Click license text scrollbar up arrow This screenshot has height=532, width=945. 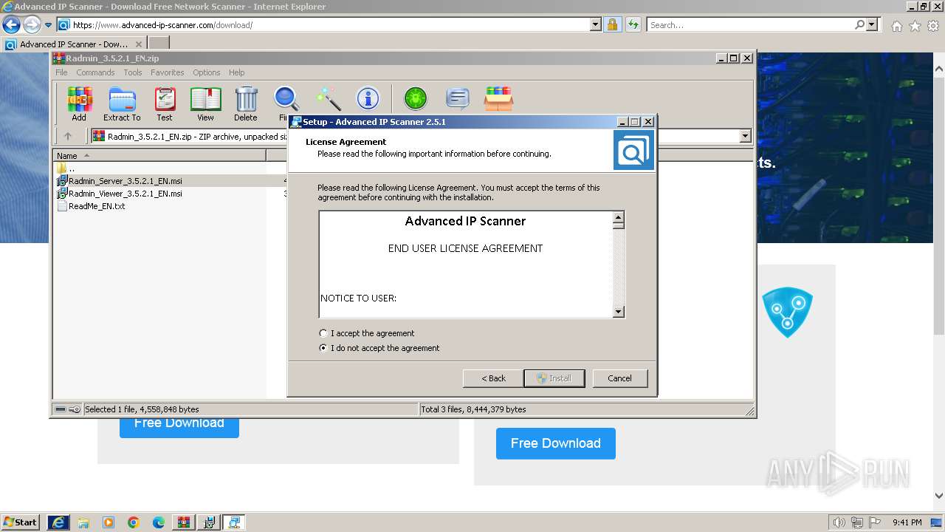(619, 217)
